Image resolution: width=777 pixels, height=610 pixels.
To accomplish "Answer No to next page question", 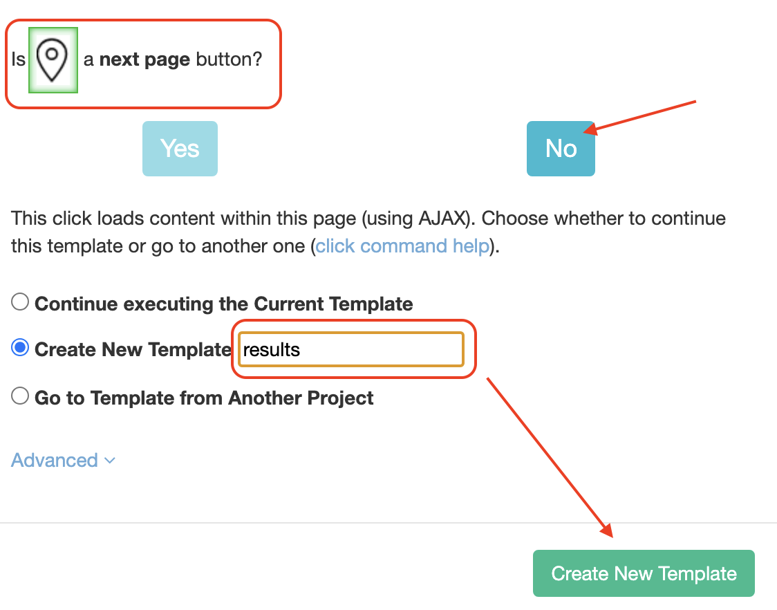I will [561, 148].
